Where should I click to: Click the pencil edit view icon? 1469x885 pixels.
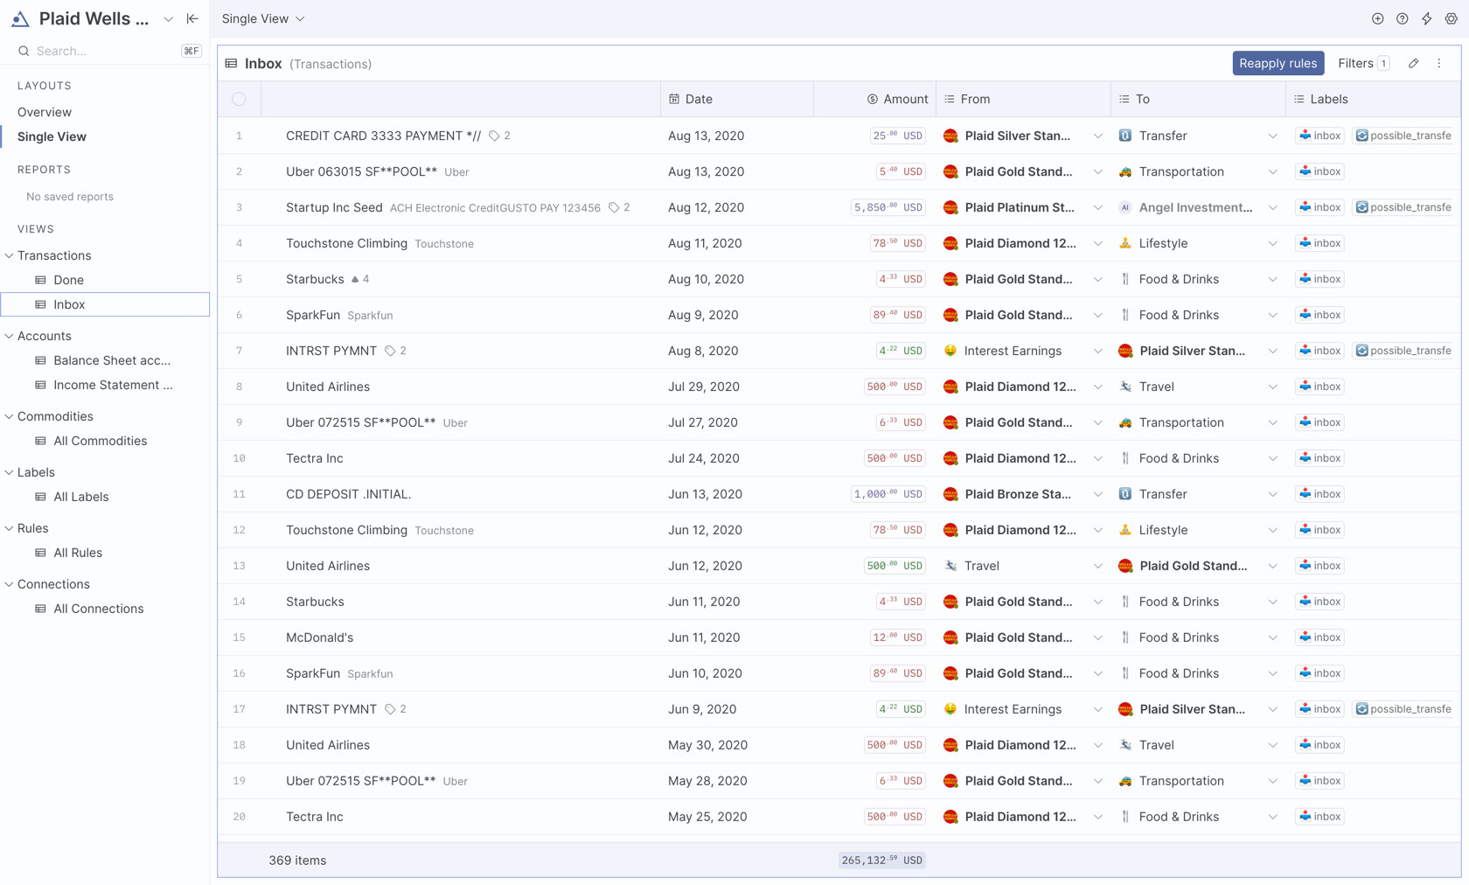[x=1413, y=63]
